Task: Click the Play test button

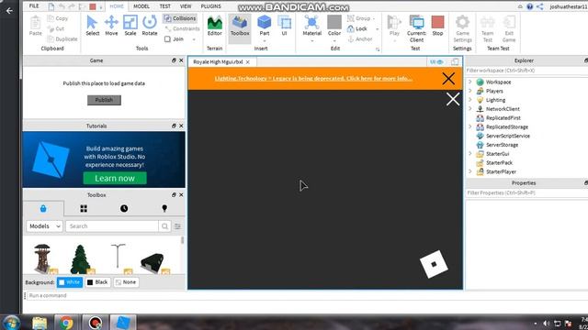Action: point(394,27)
